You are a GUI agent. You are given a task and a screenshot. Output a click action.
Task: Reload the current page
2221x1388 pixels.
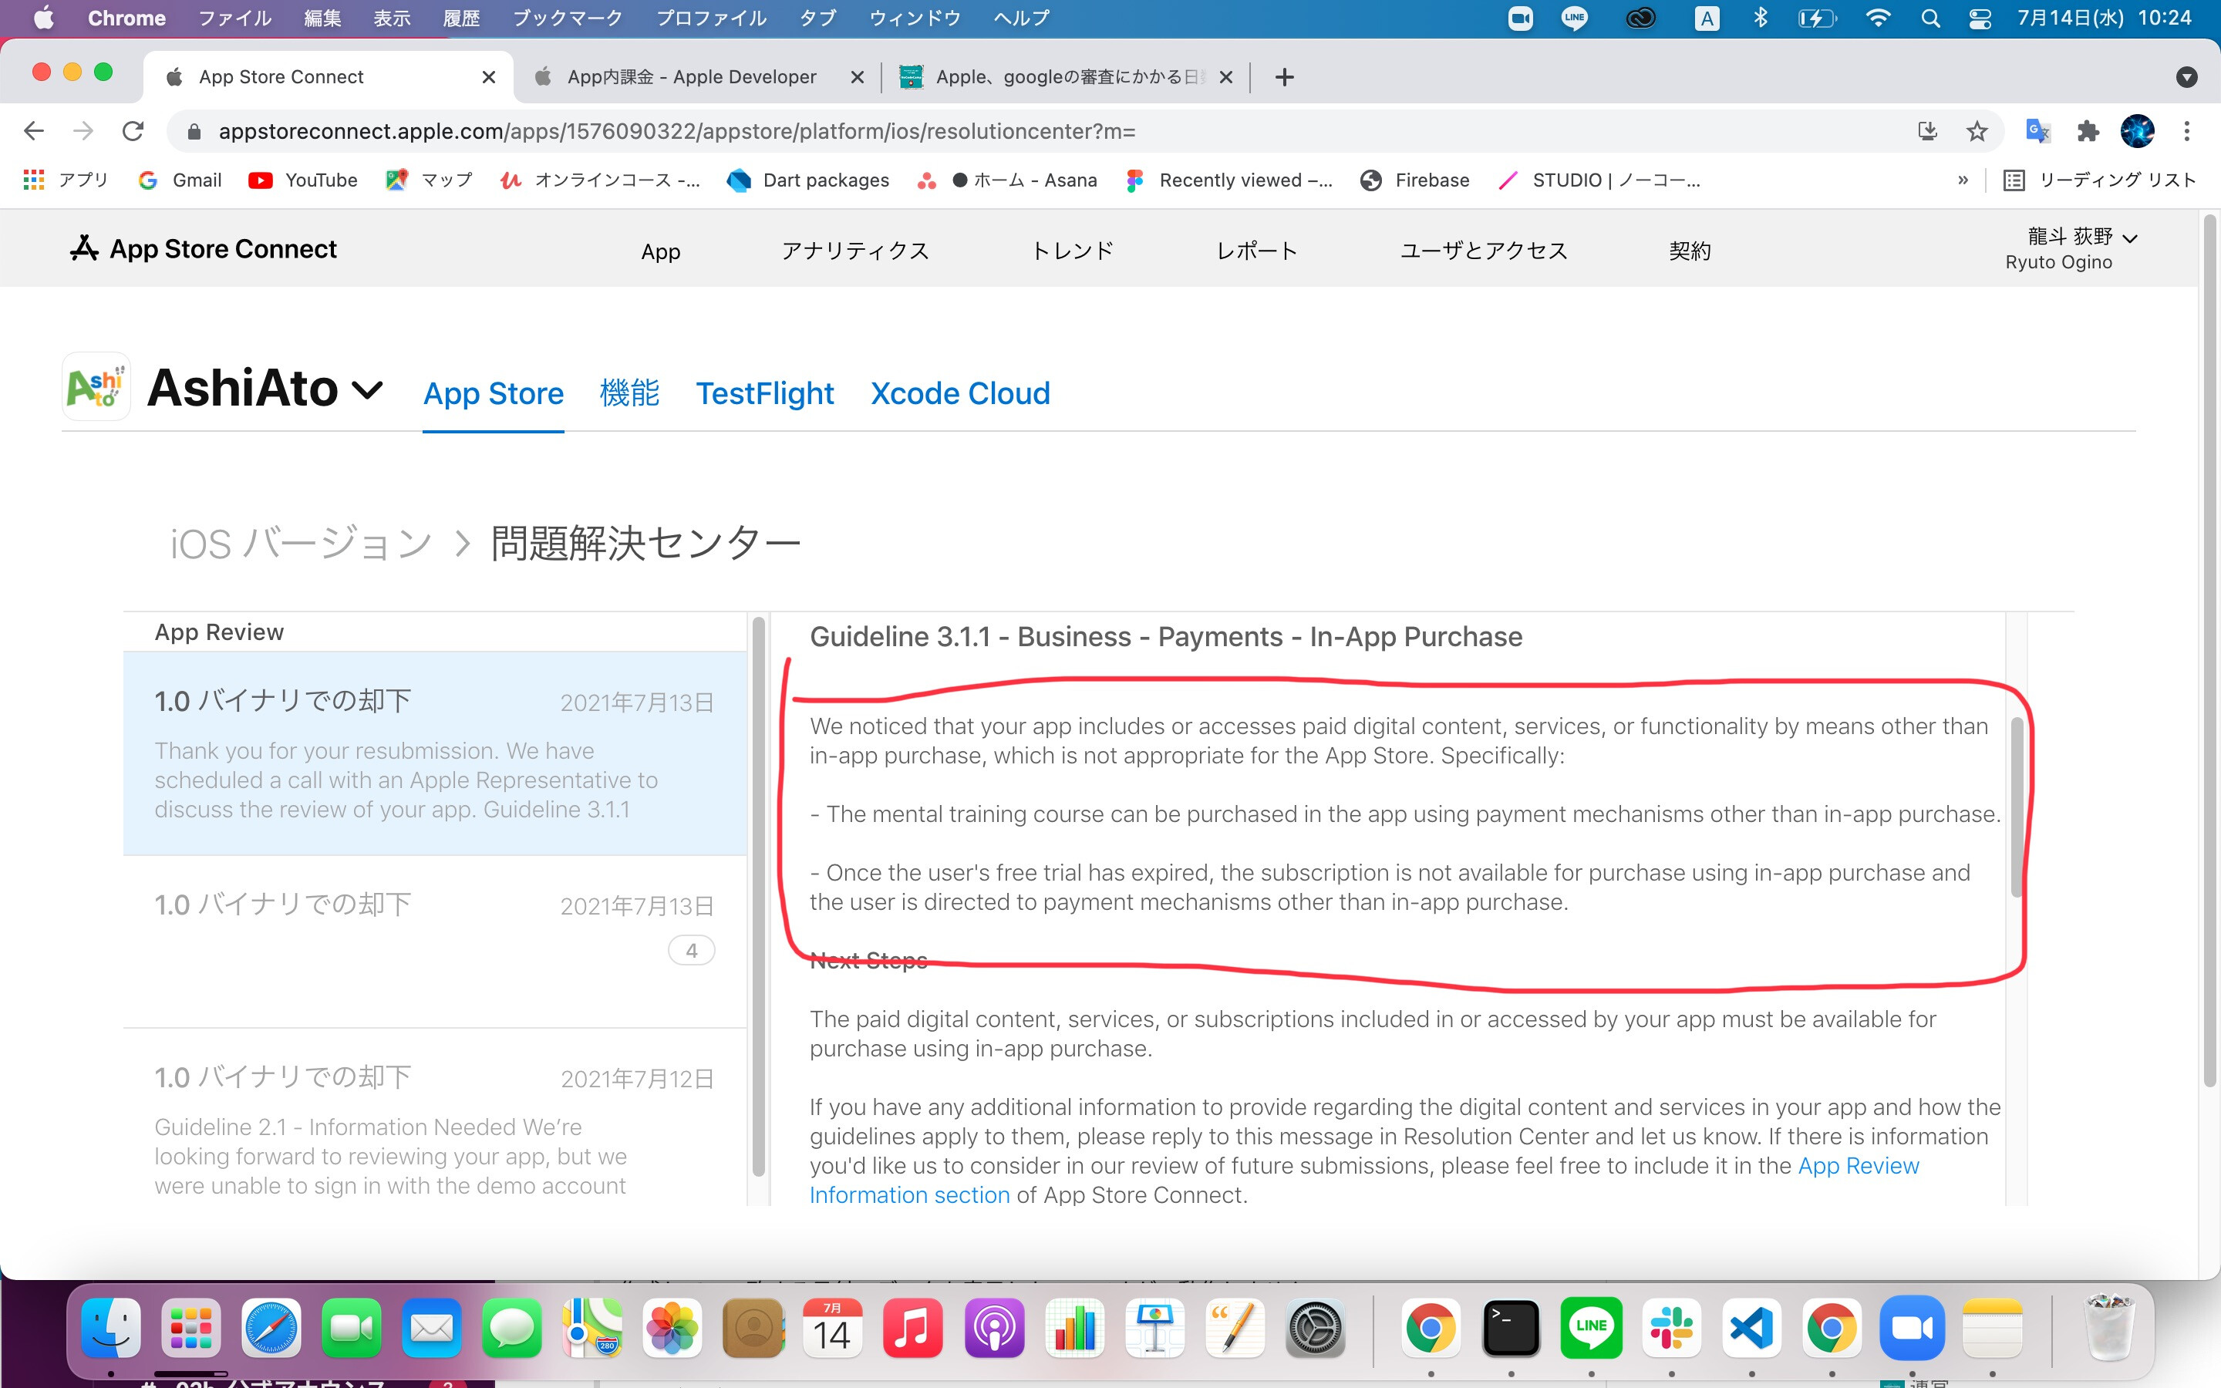(133, 131)
